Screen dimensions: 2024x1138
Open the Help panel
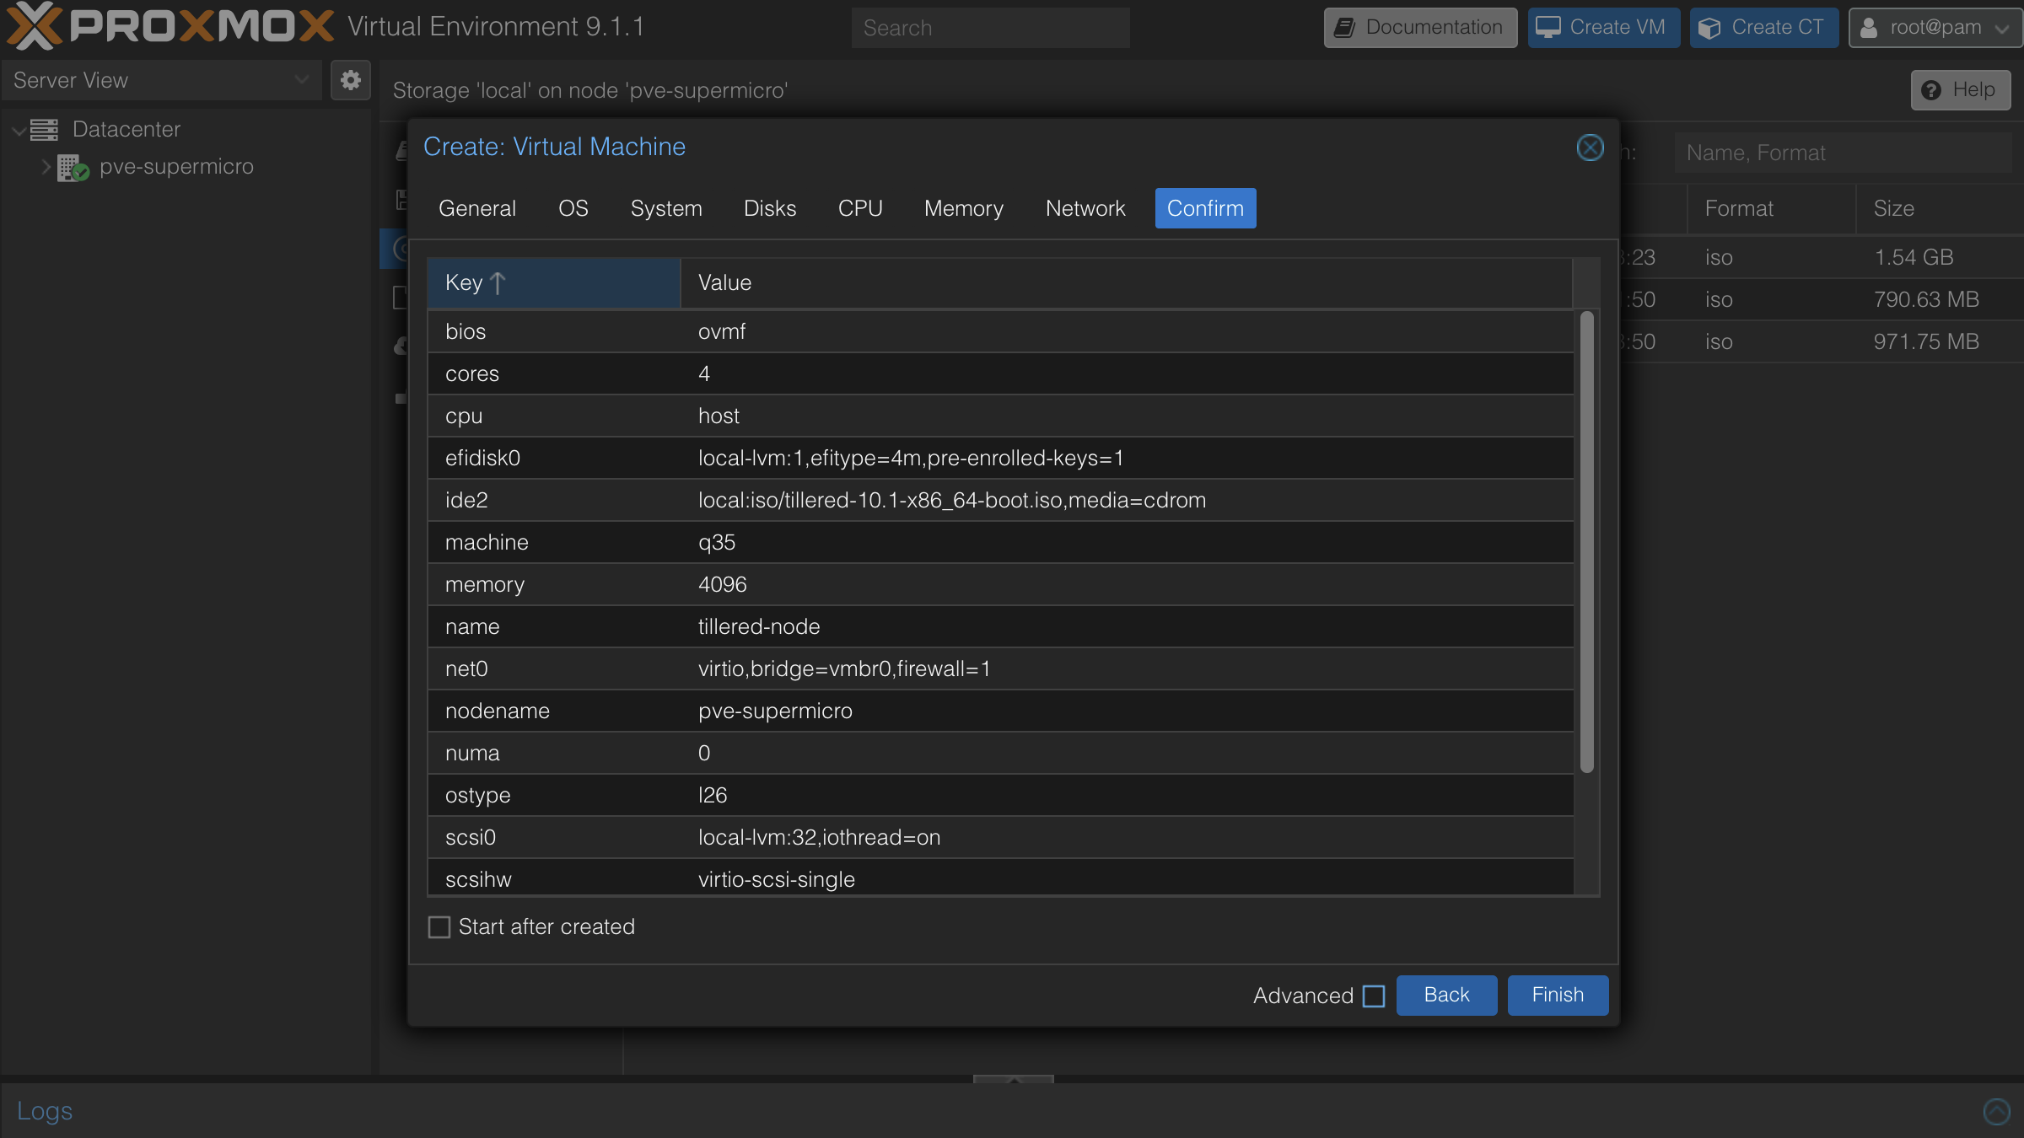tap(1961, 89)
